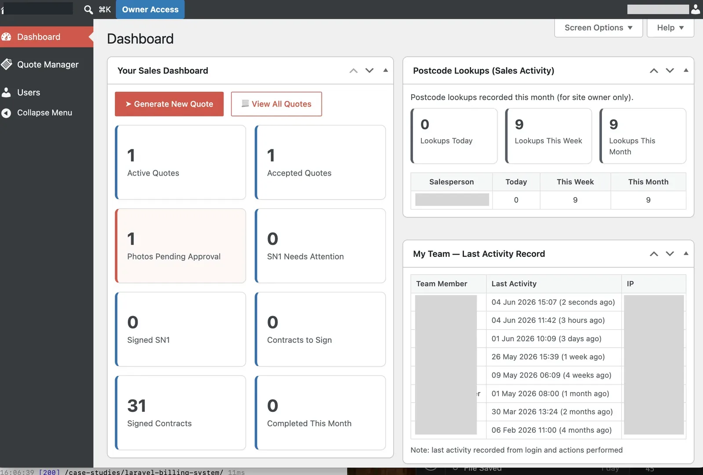Screen dimensions: 703x475
Task: Click the Owner Access button
Action: (150, 9)
